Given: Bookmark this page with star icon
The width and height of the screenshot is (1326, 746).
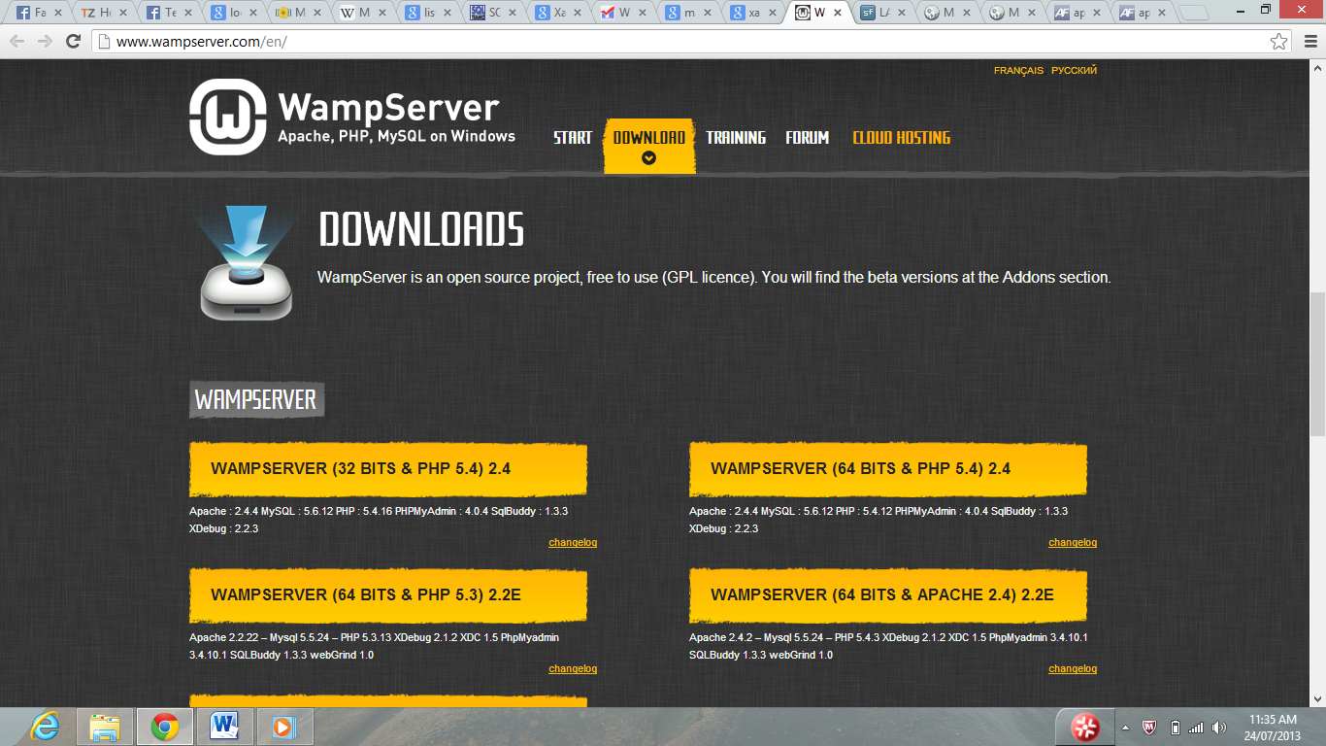Looking at the screenshot, I should 1279,41.
